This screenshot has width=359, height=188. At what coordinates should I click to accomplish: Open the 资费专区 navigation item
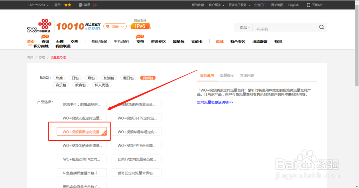(x=158, y=42)
